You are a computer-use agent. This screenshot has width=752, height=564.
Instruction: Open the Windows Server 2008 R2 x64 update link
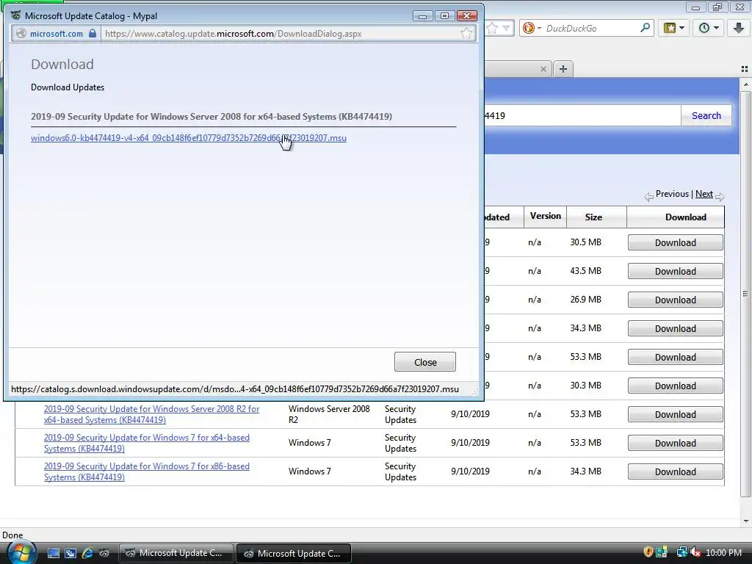[x=151, y=414]
